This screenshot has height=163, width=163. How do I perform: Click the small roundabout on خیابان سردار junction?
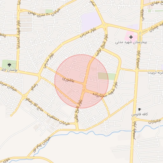25,96
